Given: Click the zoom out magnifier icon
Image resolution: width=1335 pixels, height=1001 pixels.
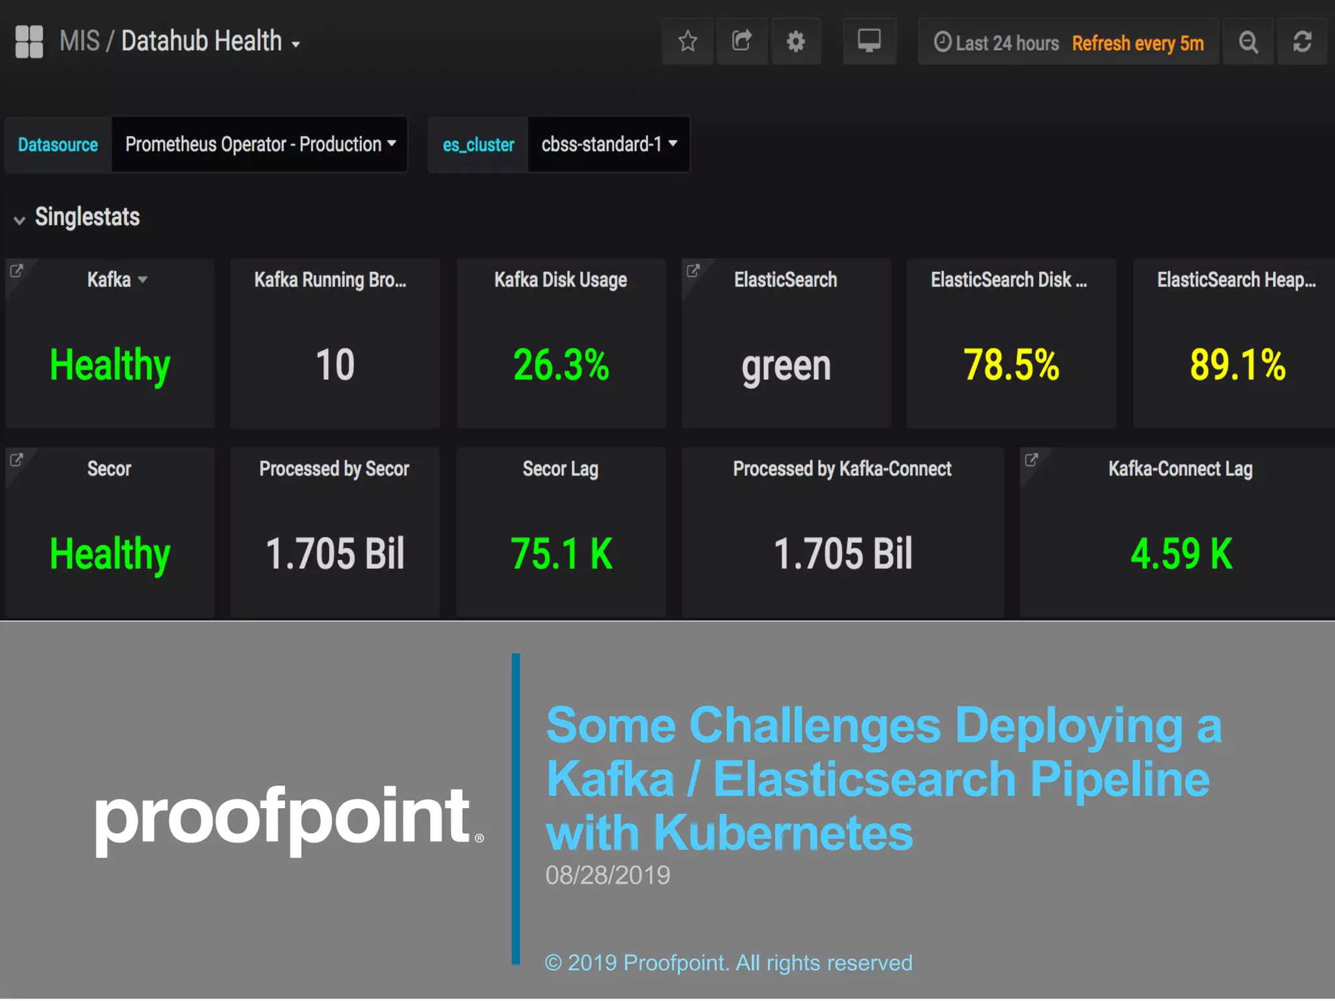Looking at the screenshot, I should pyautogui.click(x=1248, y=42).
